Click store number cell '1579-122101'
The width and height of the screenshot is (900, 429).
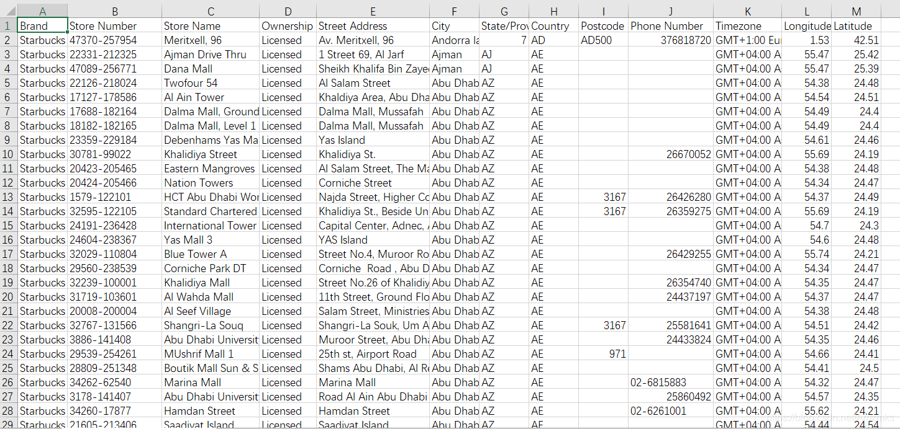[115, 197]
